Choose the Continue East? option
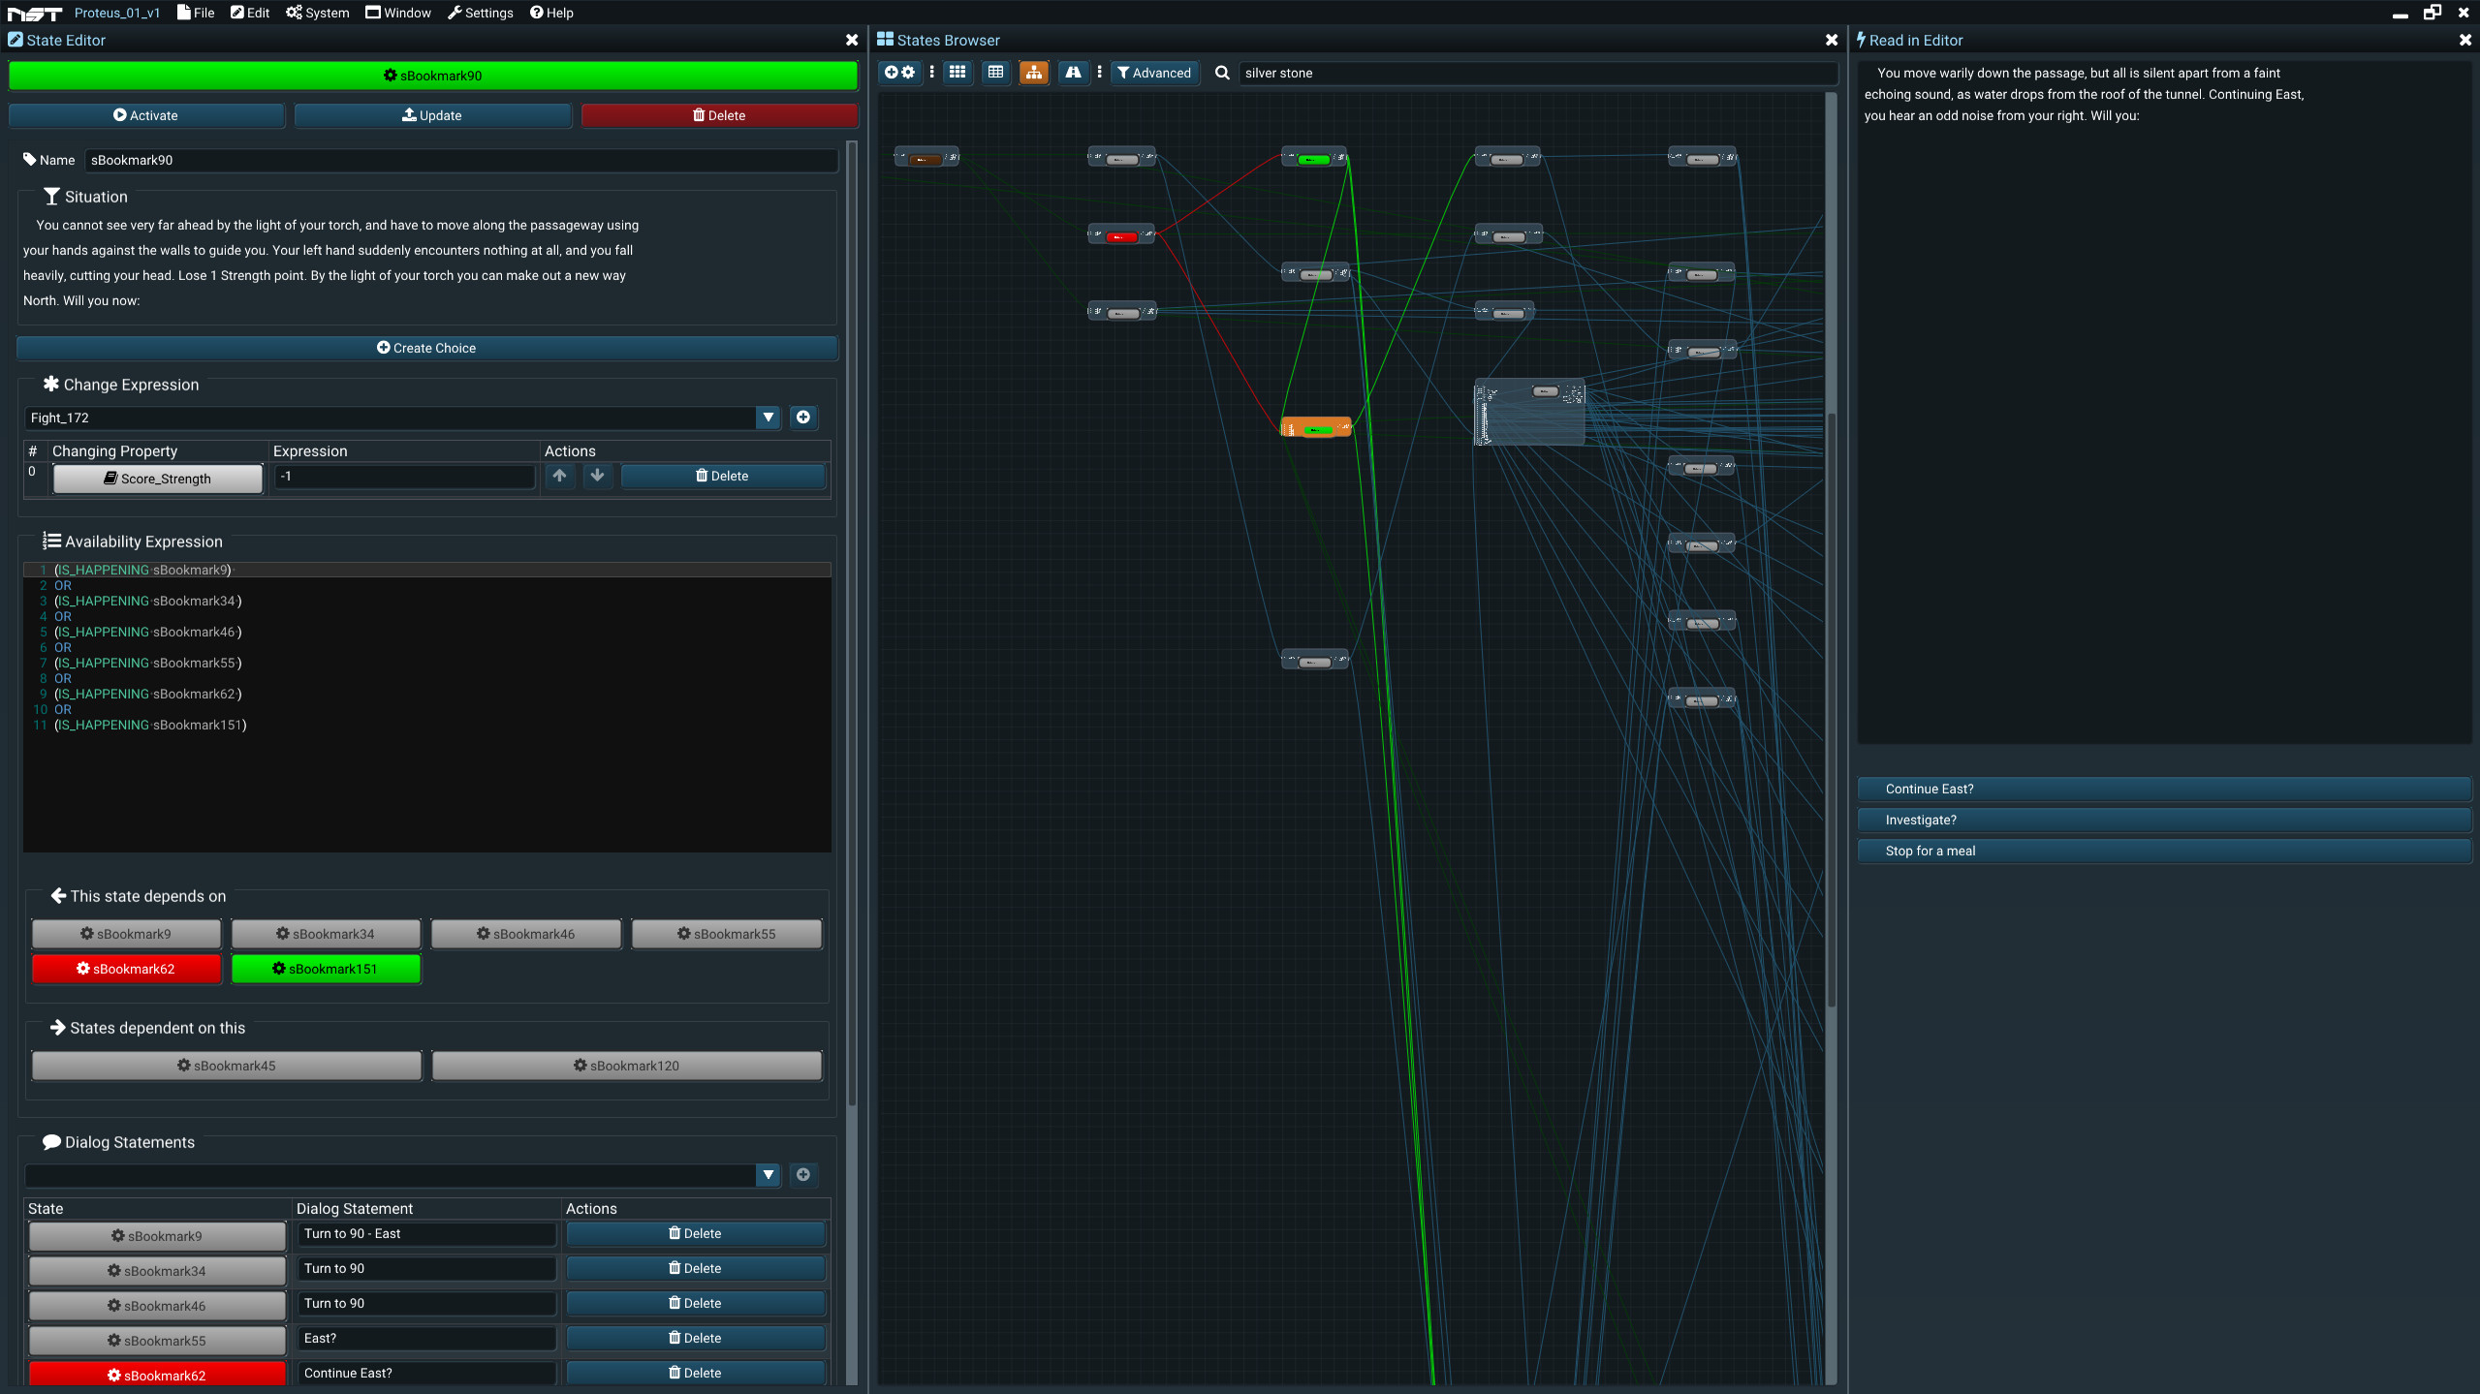Viewport: 2480px width, 1394px height. coord(2166,789)
